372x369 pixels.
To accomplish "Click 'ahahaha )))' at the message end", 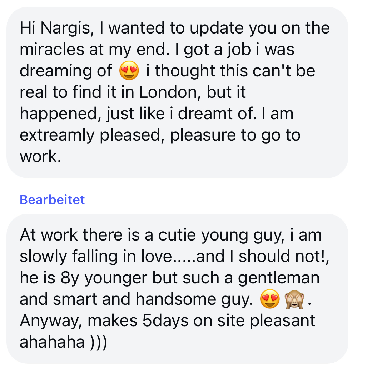I will pos(63,342).
